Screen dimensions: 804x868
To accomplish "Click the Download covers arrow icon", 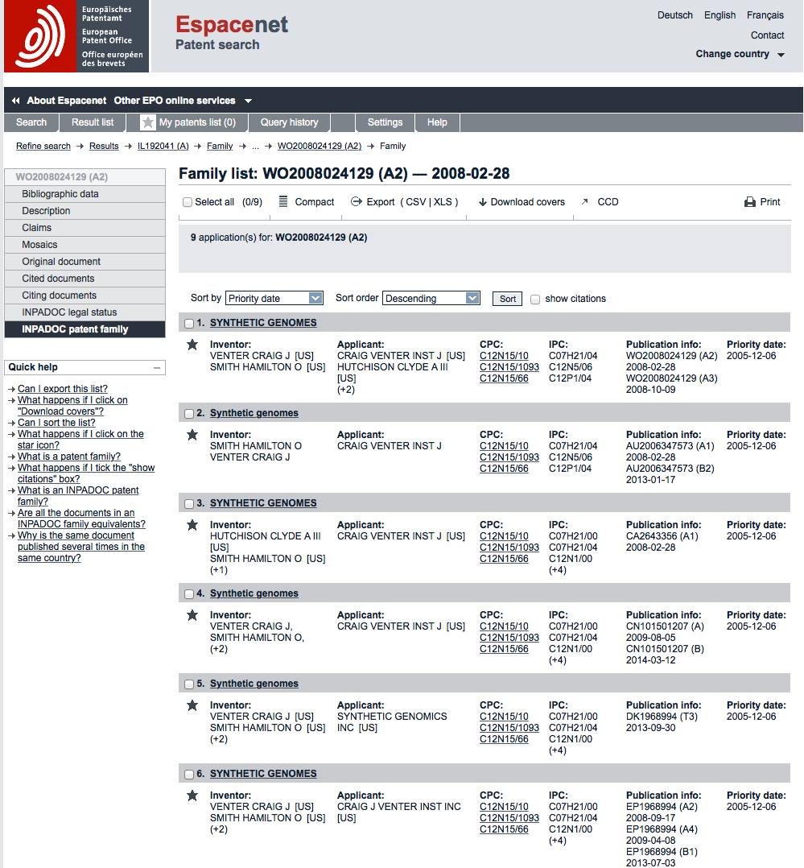I will pyautogui.click(x=483, y=202).
